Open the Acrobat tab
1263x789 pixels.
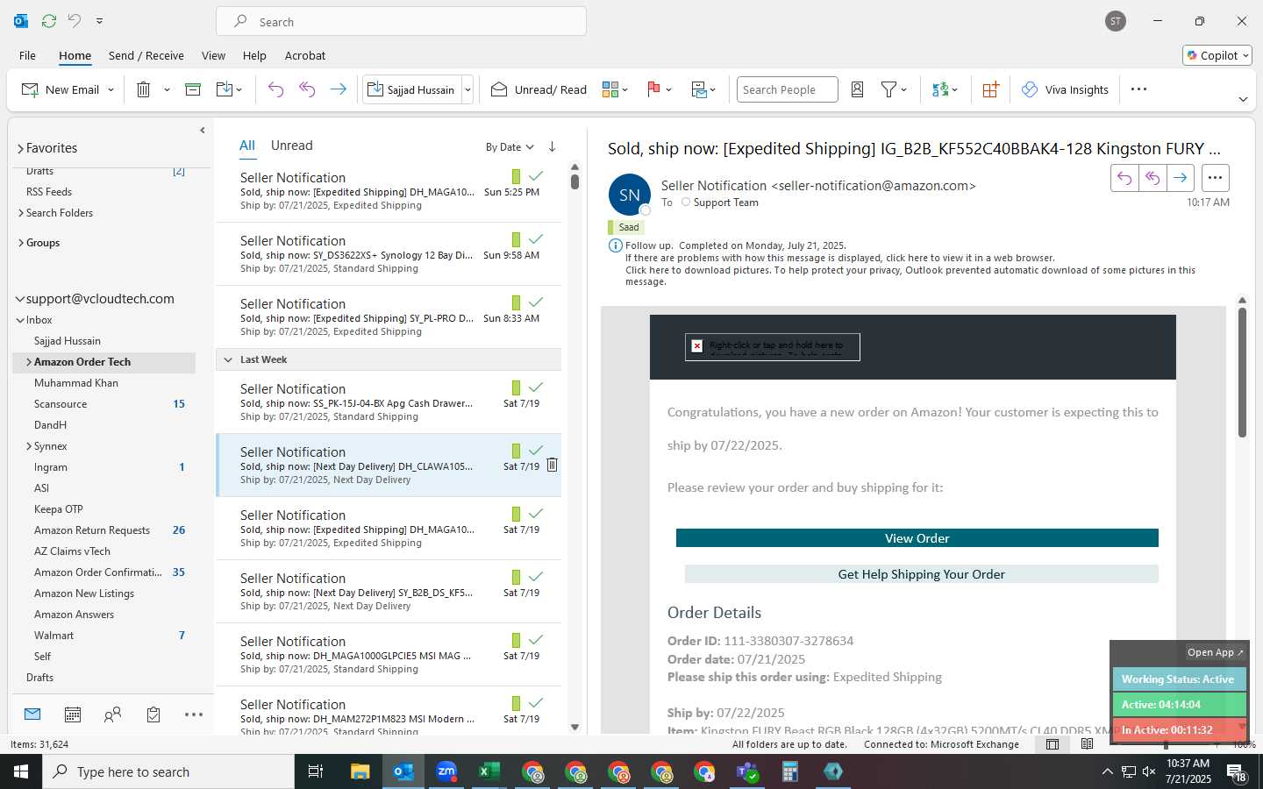pyautogui.click(x=305, y=55)
